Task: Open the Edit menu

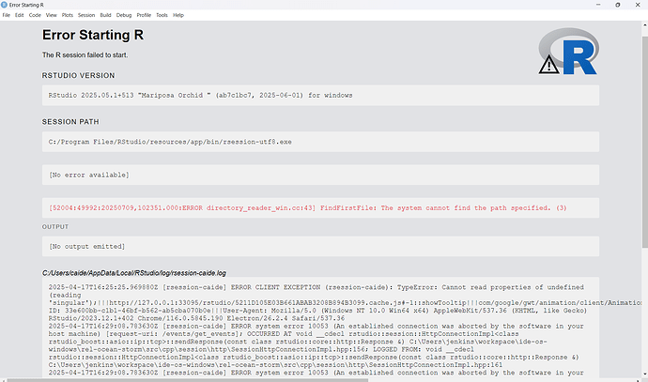Action: click(20, 15)
